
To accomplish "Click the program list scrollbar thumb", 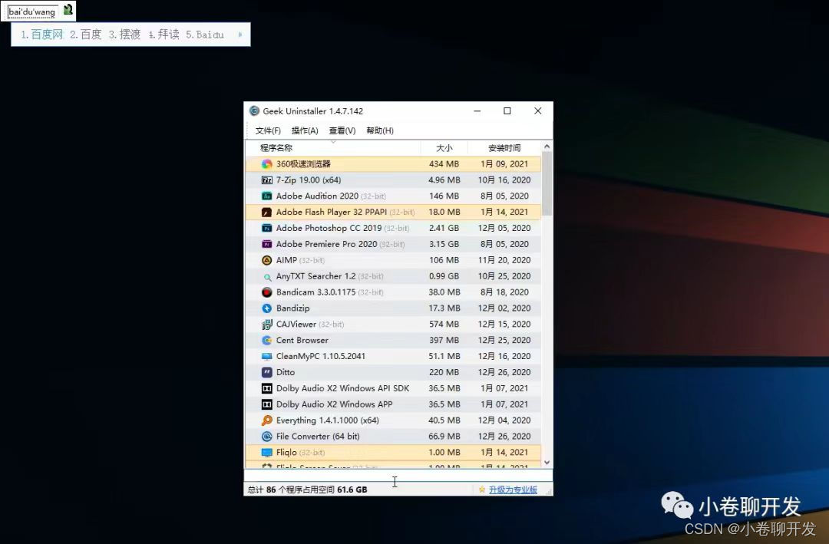I will [547, 184].
